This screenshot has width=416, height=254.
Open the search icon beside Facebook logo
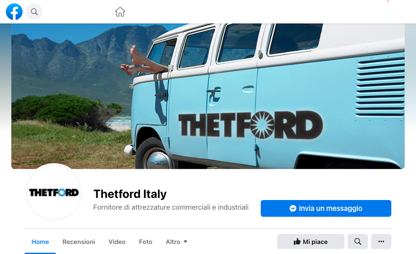click(x=34, y=12)
